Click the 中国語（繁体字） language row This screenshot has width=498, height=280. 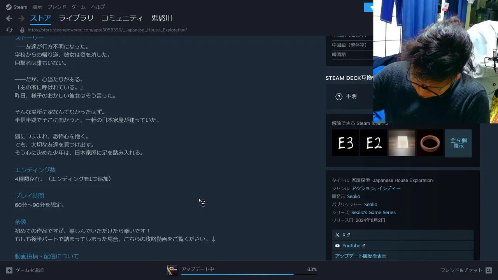tap(349, 45)
